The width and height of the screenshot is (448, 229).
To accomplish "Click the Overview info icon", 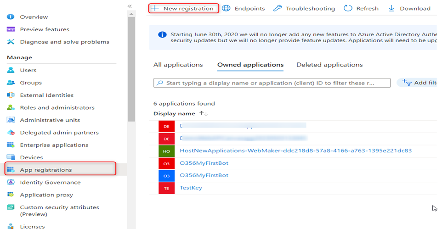I will pyautogui.click(x=11, y=17).
